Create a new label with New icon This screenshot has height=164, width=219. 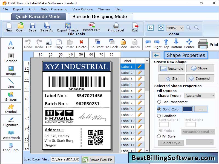[9, 27]
